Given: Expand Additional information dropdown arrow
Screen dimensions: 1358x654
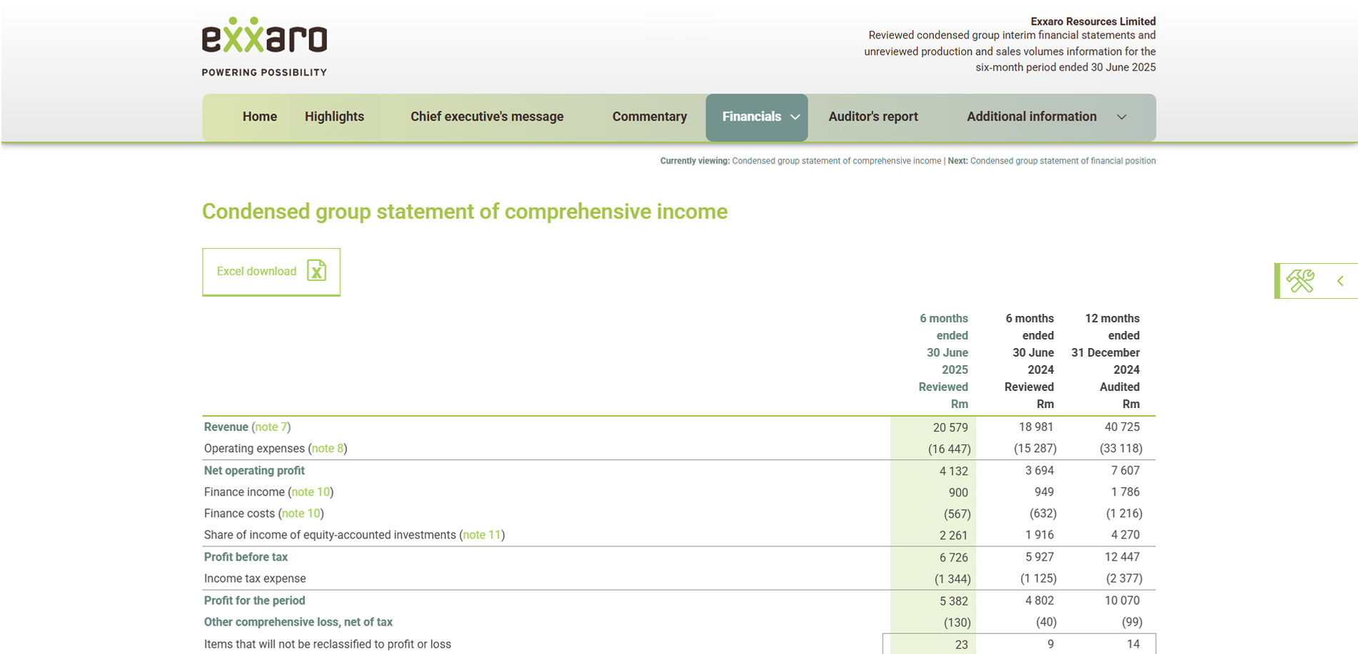Looking at the screenshot, I should [1122, 117].
